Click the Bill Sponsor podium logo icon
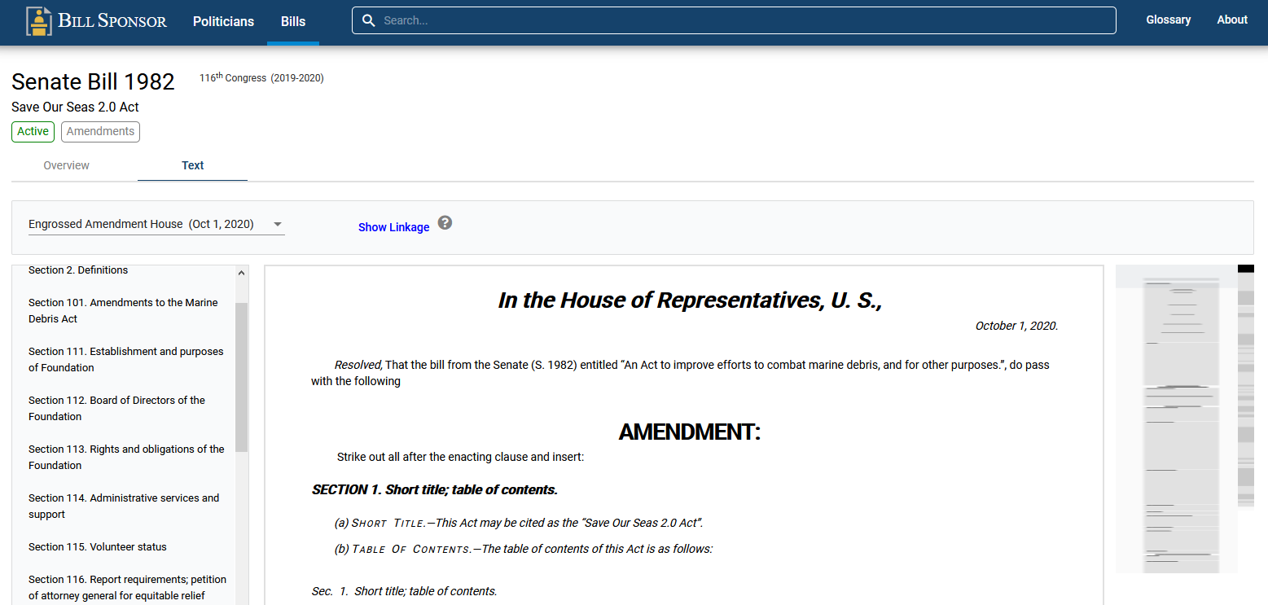 [x=38, y=21]
